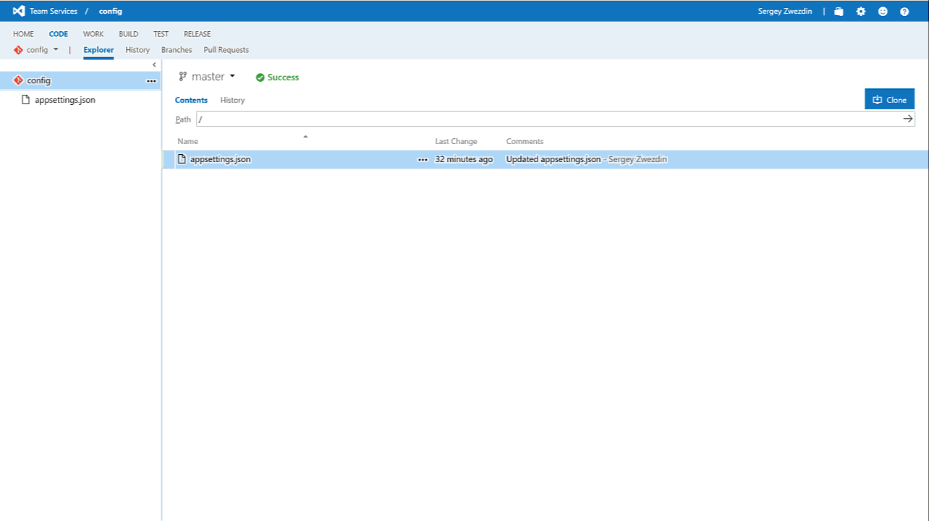Collapse the left tree pane with the chevron
The image size is (929, 521).
click(154, 65)
